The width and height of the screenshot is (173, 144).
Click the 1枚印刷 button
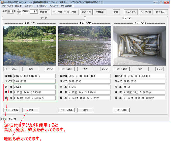coord(100,12)
